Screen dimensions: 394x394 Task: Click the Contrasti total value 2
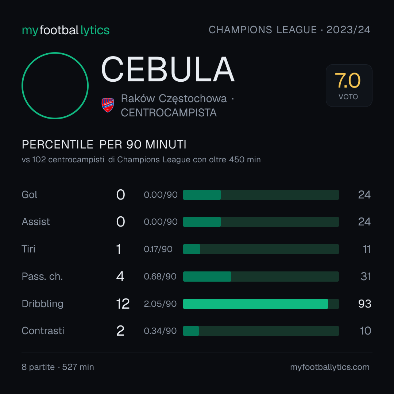coord(120,331)
